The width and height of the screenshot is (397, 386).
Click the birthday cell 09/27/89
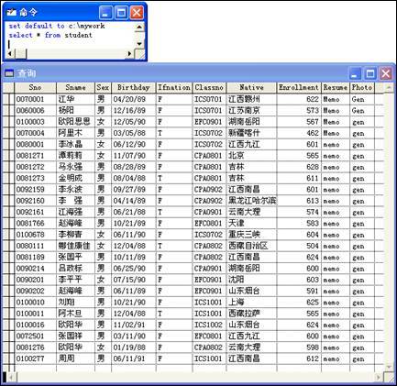click(134, 190)
